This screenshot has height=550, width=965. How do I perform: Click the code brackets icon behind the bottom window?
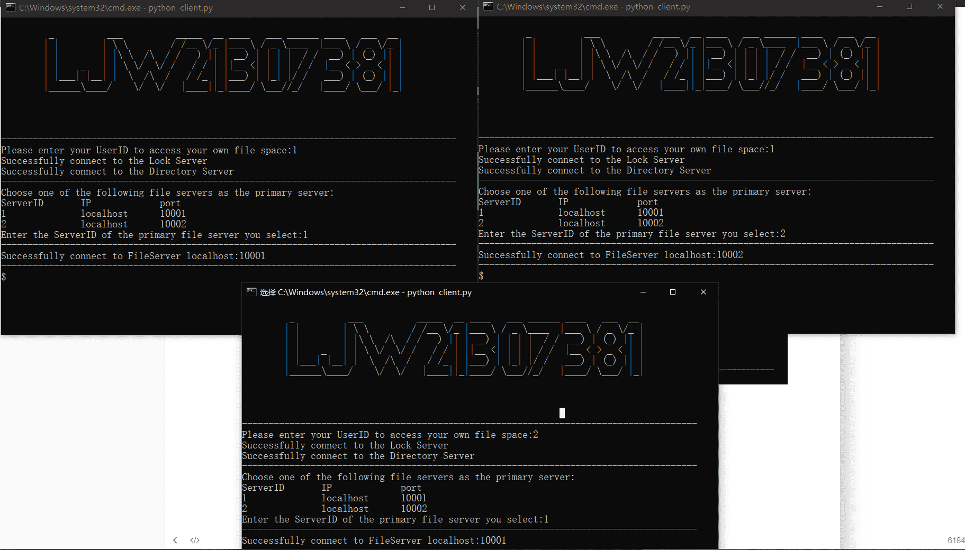[x=195, y=540]
